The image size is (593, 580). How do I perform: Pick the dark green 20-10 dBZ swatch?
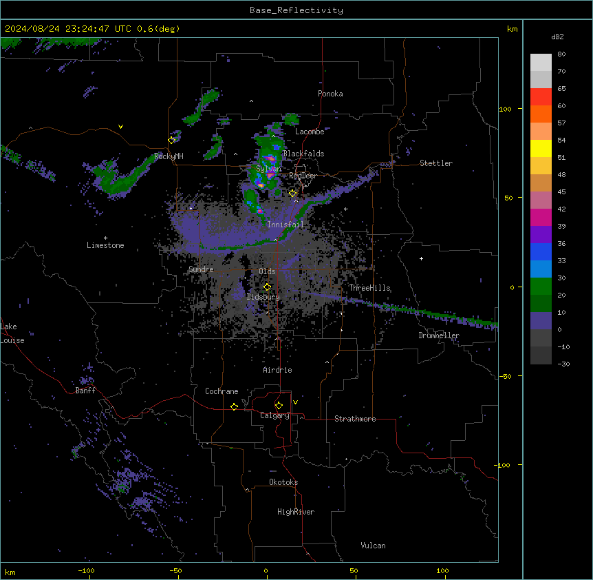point(541,304)
